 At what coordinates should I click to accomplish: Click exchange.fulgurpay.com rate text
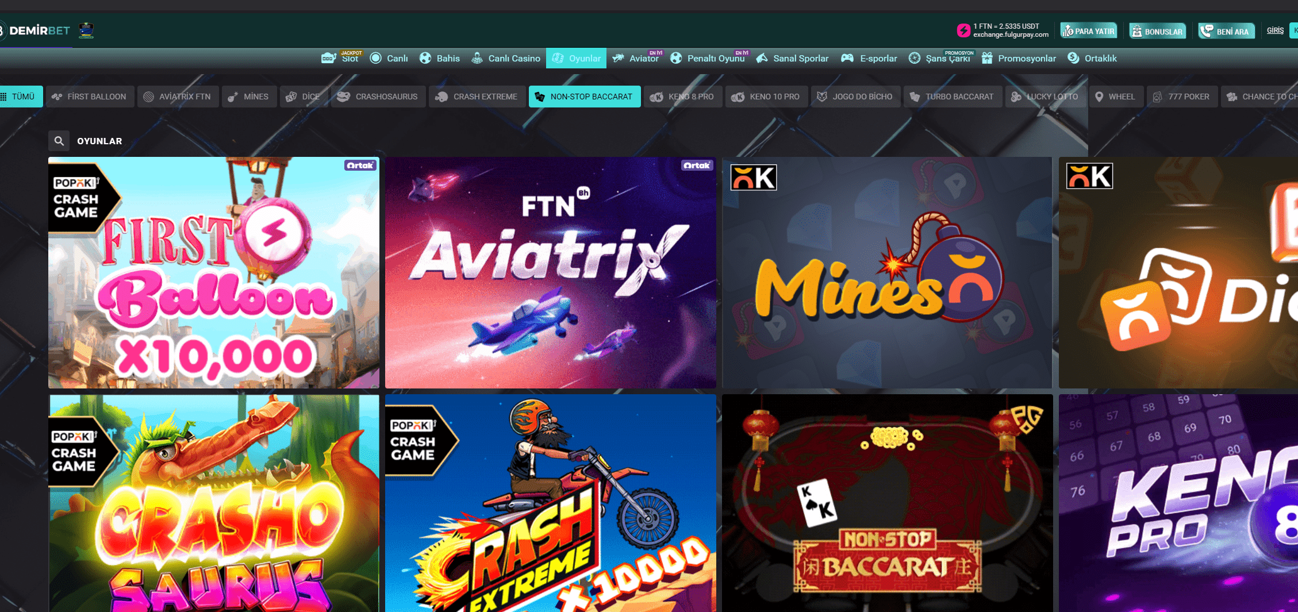[x=1011, y=34]
